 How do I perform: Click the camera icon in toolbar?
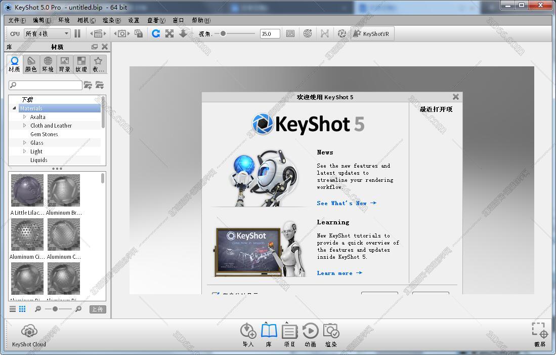tap(122, 34)
